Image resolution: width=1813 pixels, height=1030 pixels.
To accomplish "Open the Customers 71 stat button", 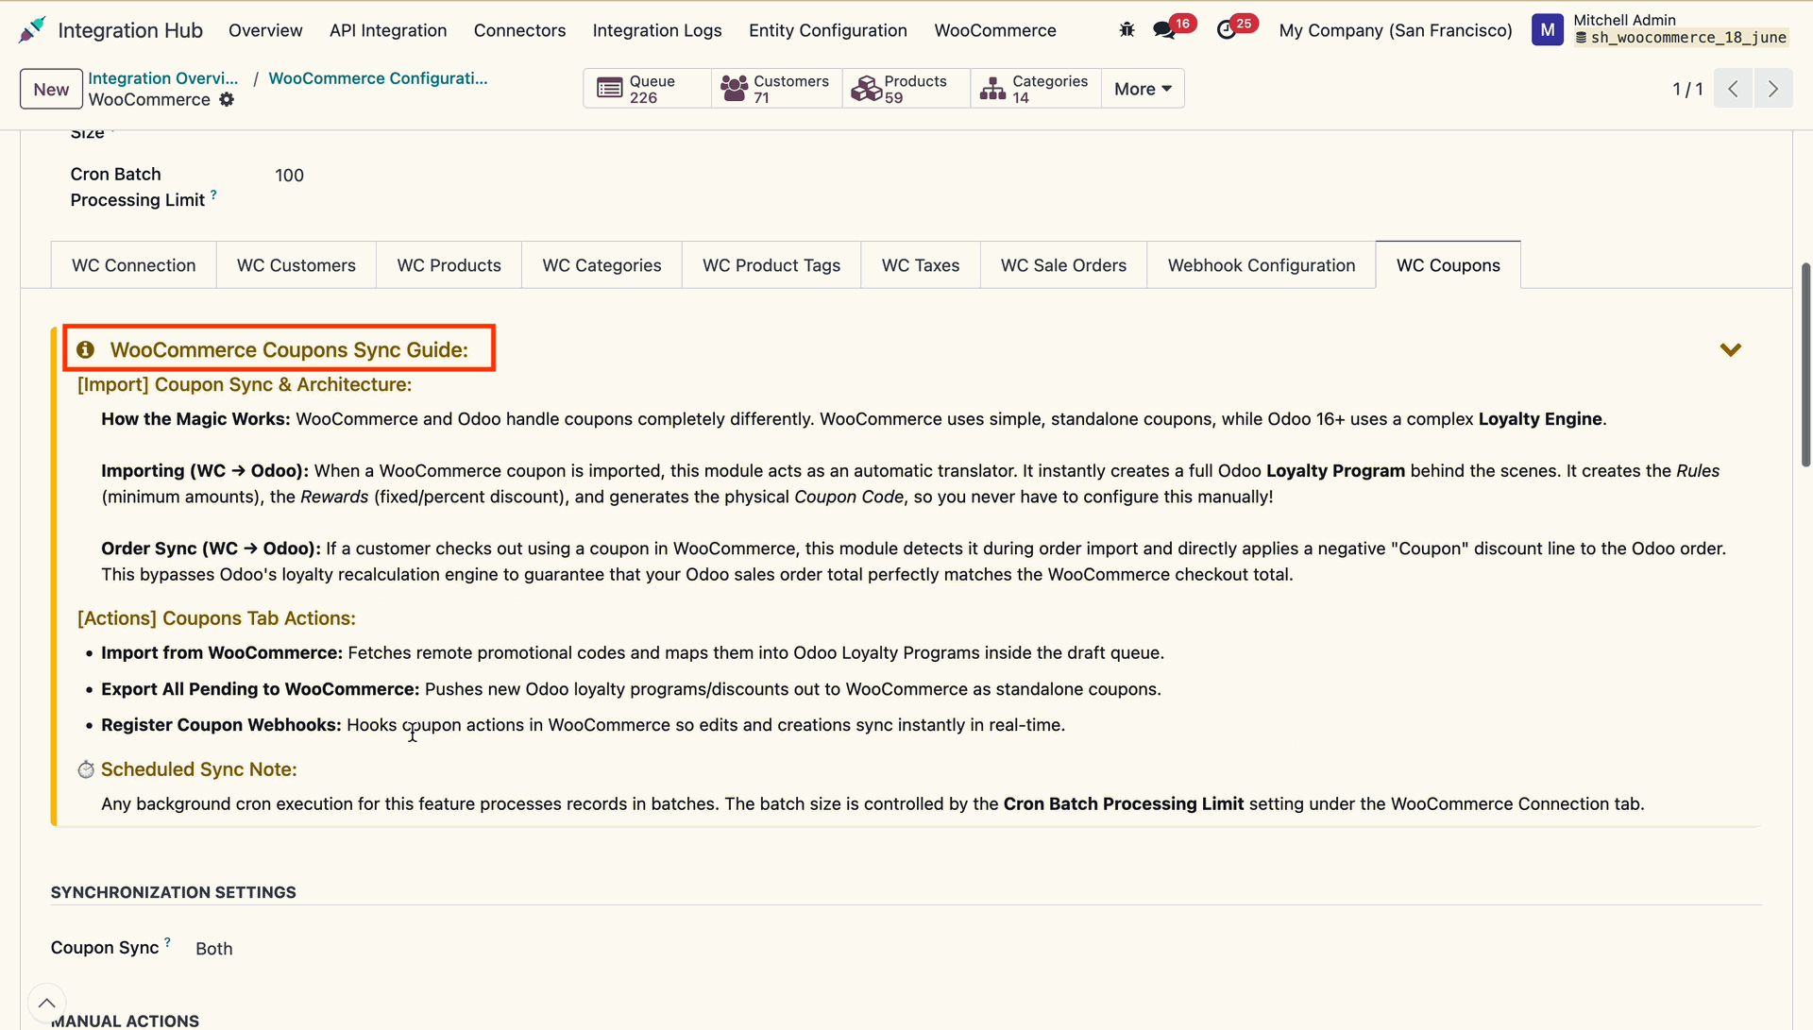I will tap(776, 89).
